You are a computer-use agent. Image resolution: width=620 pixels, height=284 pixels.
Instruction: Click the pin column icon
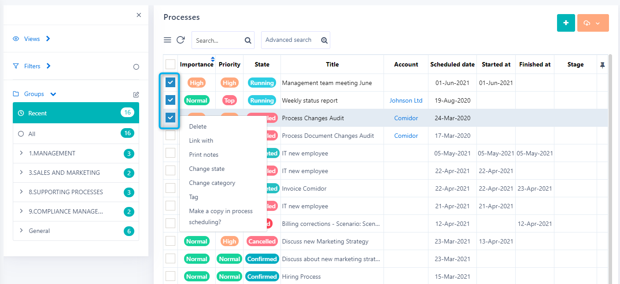[x=602, y=65]
